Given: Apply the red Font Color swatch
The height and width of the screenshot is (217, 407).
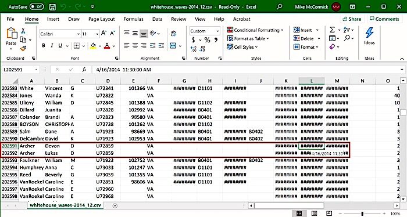Looking at the screenshot, I should 106,46.
